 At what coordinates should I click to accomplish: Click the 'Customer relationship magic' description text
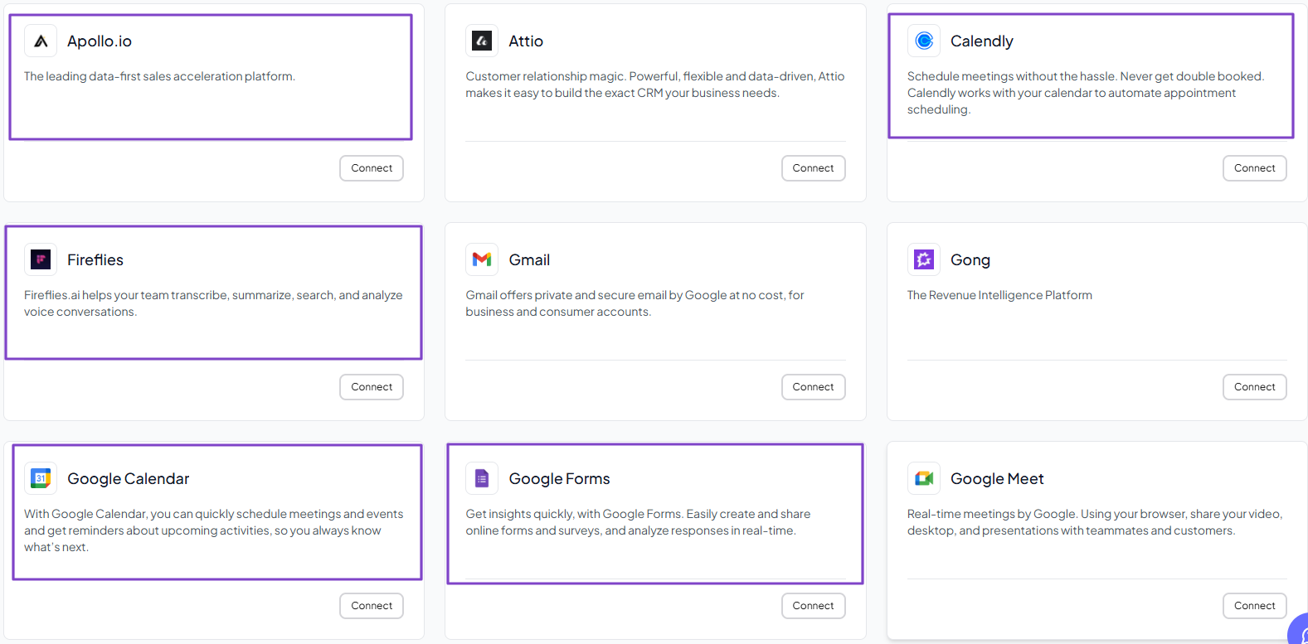point(655,85)
